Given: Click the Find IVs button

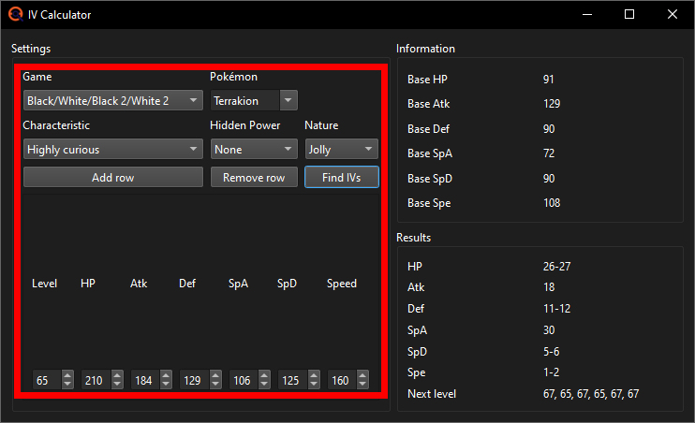Looking at the screenshot, I should [341, 178].
